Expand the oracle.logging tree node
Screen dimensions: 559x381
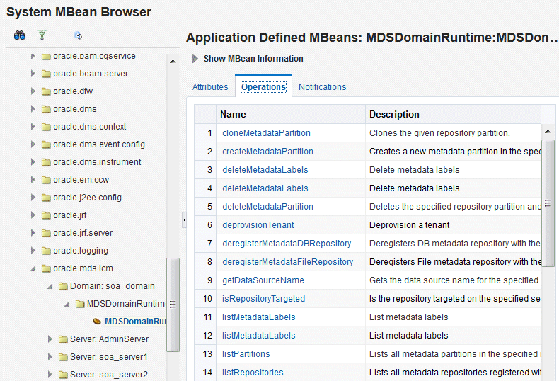pos(33,251)
